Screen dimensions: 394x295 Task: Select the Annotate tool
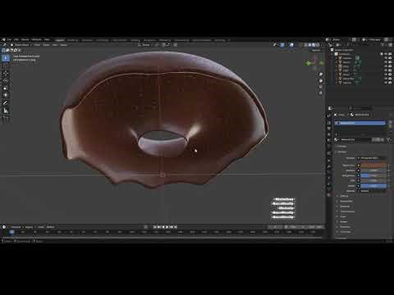pyautogui.click(x=6, y=102)
